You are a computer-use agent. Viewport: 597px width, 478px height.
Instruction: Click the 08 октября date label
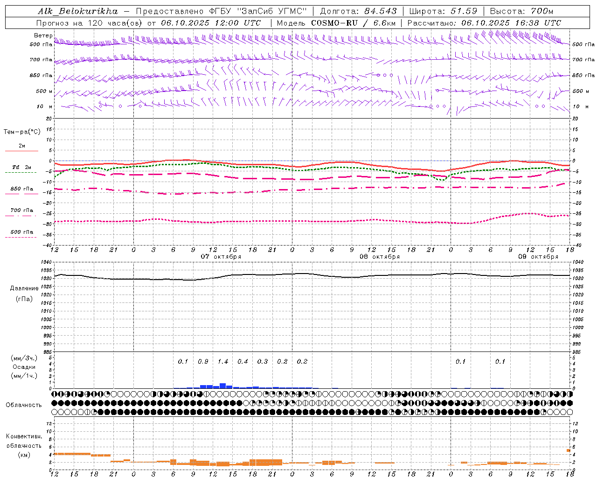click(380, 257)
